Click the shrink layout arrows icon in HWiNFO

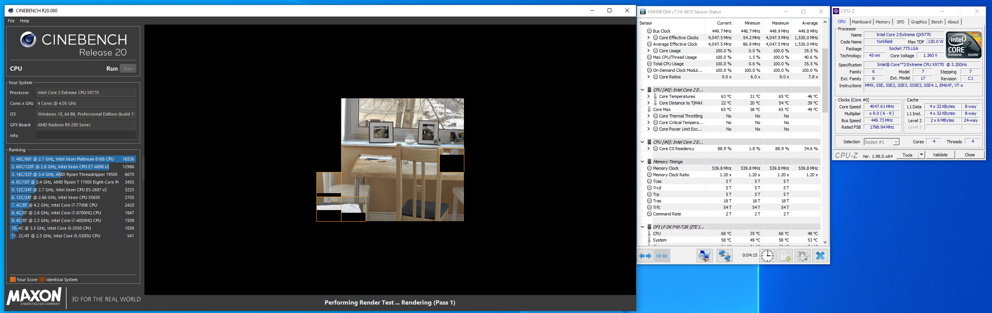pos(662,256)
